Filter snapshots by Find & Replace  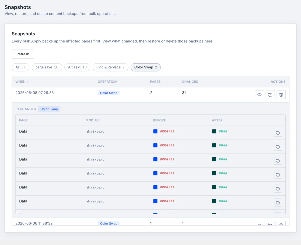[x=110, y=67]
